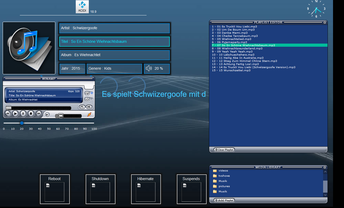This screenshot has width=344, height=208.
Task: Pause playback in the Winamp player
Action: point(23,114)
